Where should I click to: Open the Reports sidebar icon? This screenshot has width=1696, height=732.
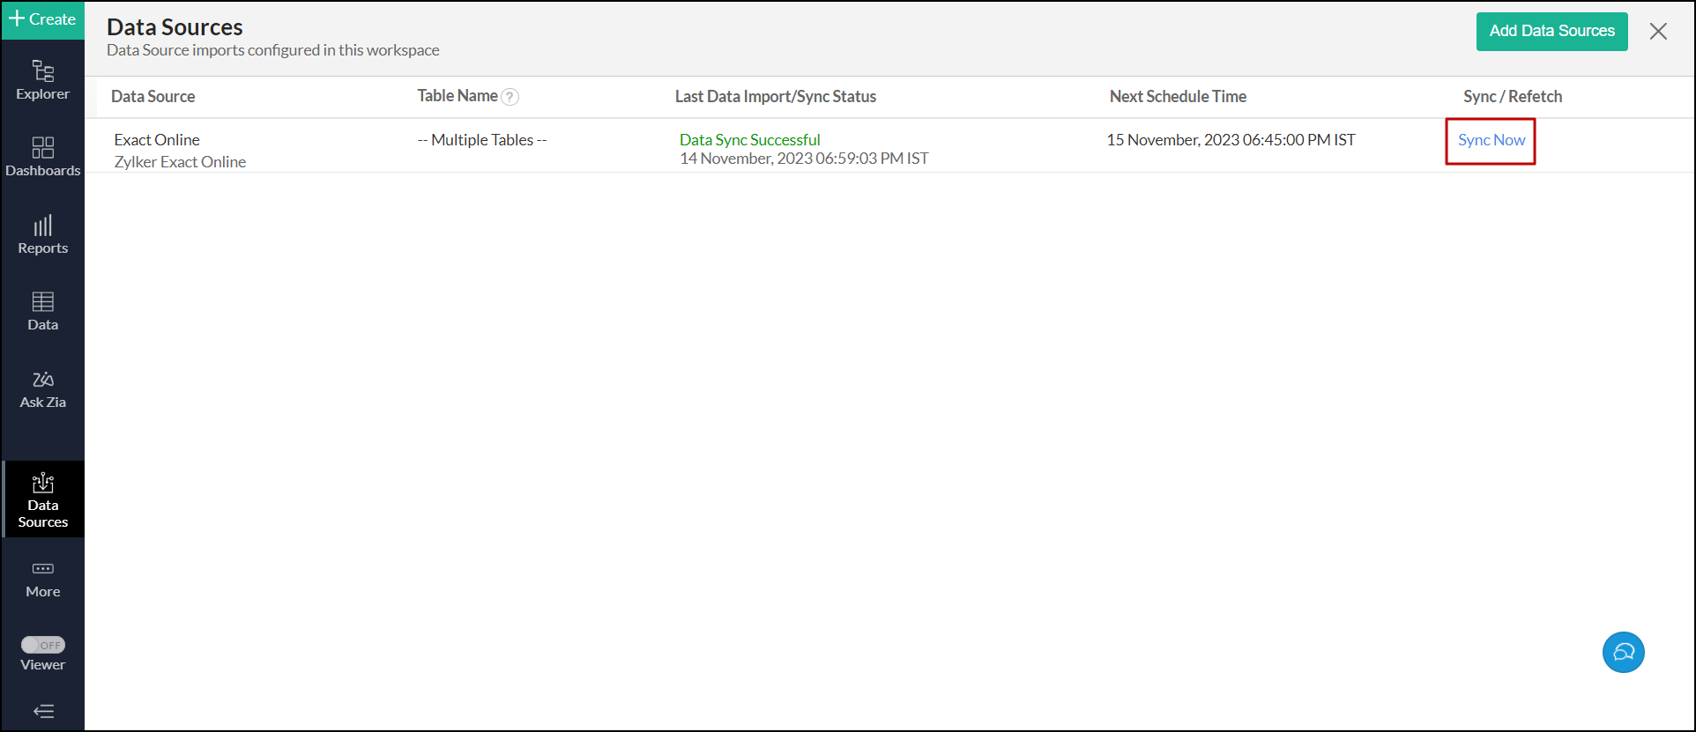(42, 234)
